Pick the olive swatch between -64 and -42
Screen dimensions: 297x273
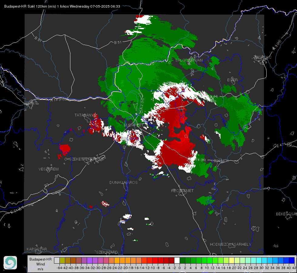click(x=62, y=260)
